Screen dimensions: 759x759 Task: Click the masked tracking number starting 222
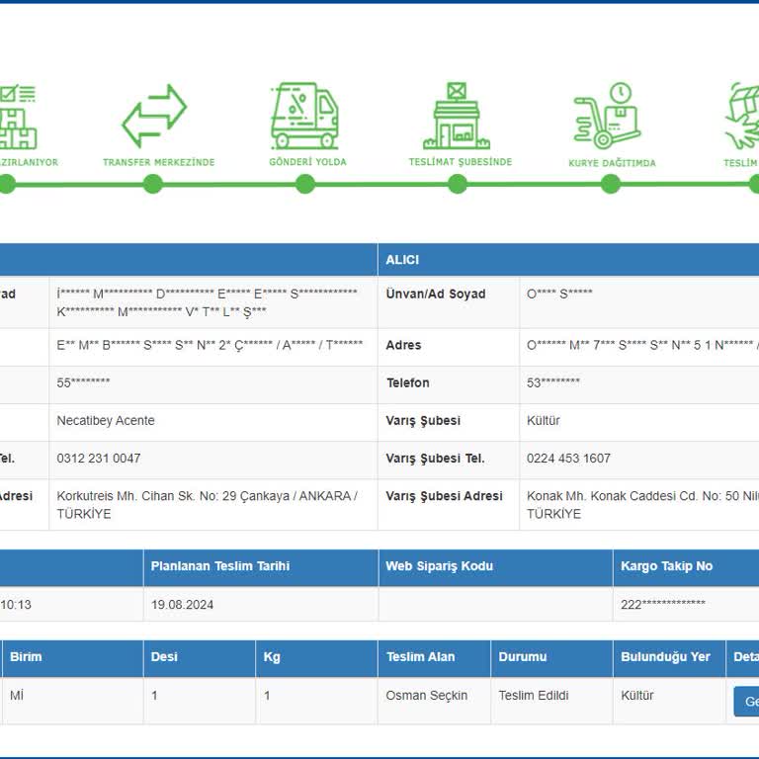tap(663, 604)
